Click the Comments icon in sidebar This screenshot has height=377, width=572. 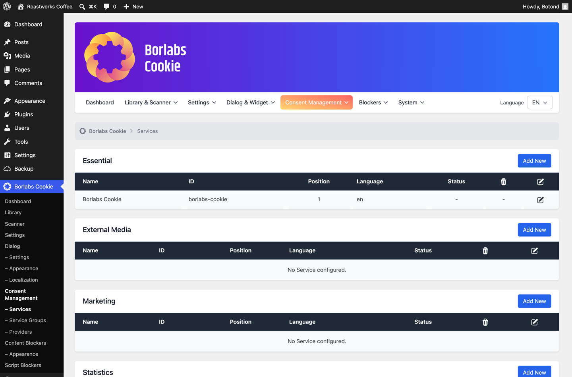7,83
